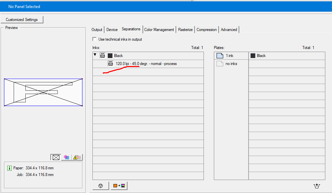Click the ink drop button below Inks list
Screen dimensions: 332x193
coord(100,186)
